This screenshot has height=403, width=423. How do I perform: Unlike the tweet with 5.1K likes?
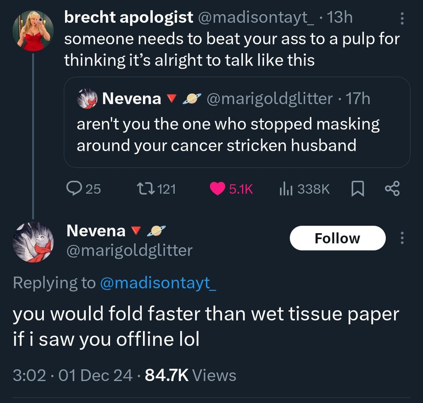pyautogui.click(x=219, y=189)
